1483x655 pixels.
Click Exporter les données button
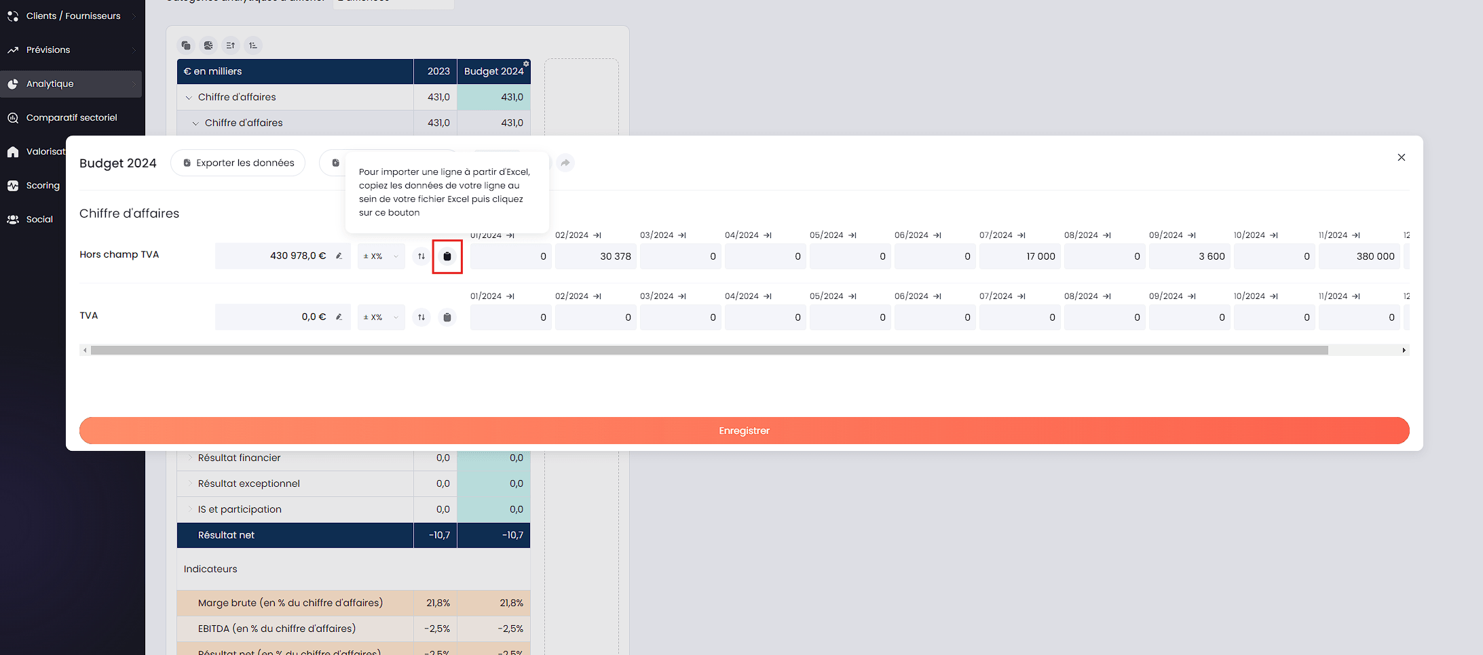(x=238, y=163)
